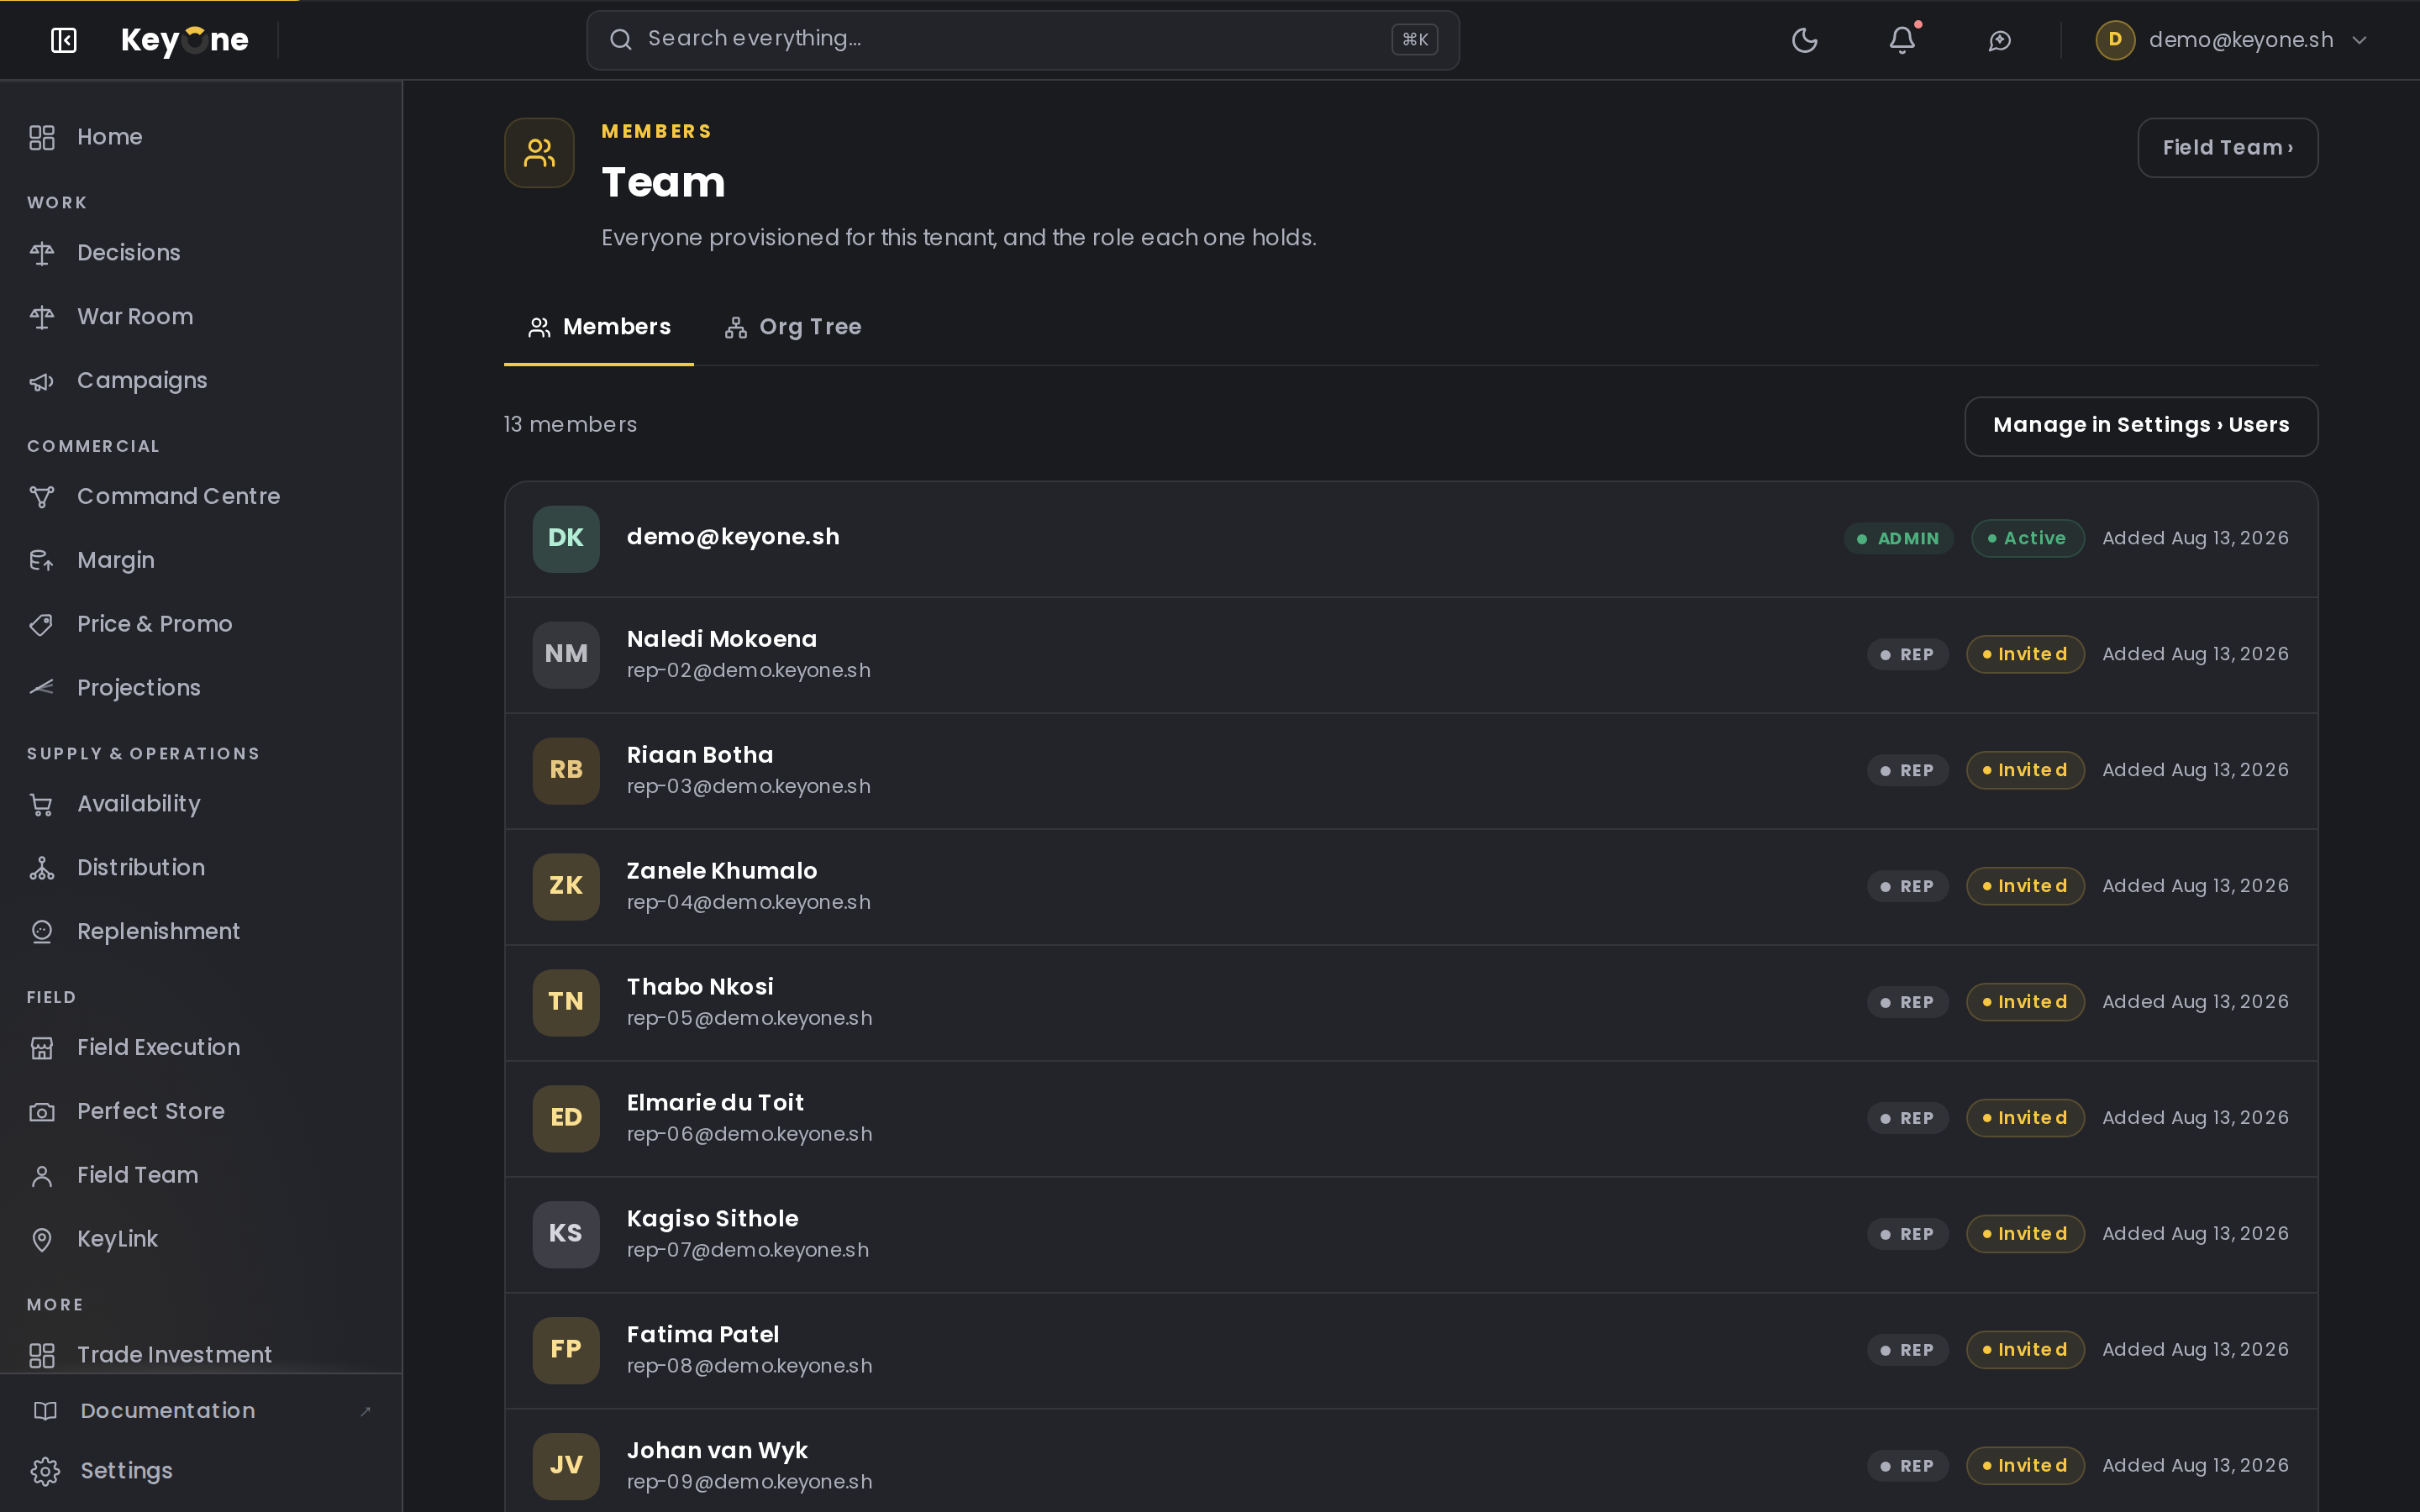The height and width of the screenshot is (1512, 2420).
Task: Collapse the sidebar panel icon
Action: click(64, 40)
